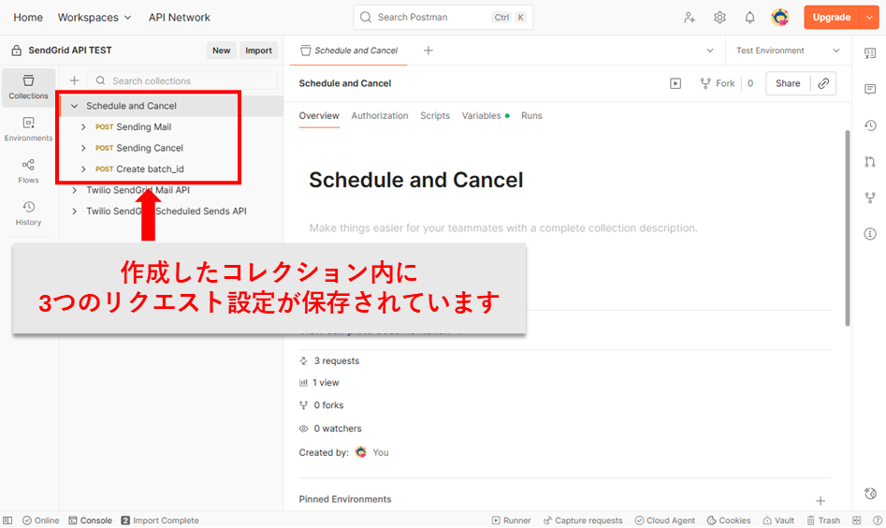The image size is (886, 528).
Task: Open a new tab with plus icon
Action: point(428,51)
